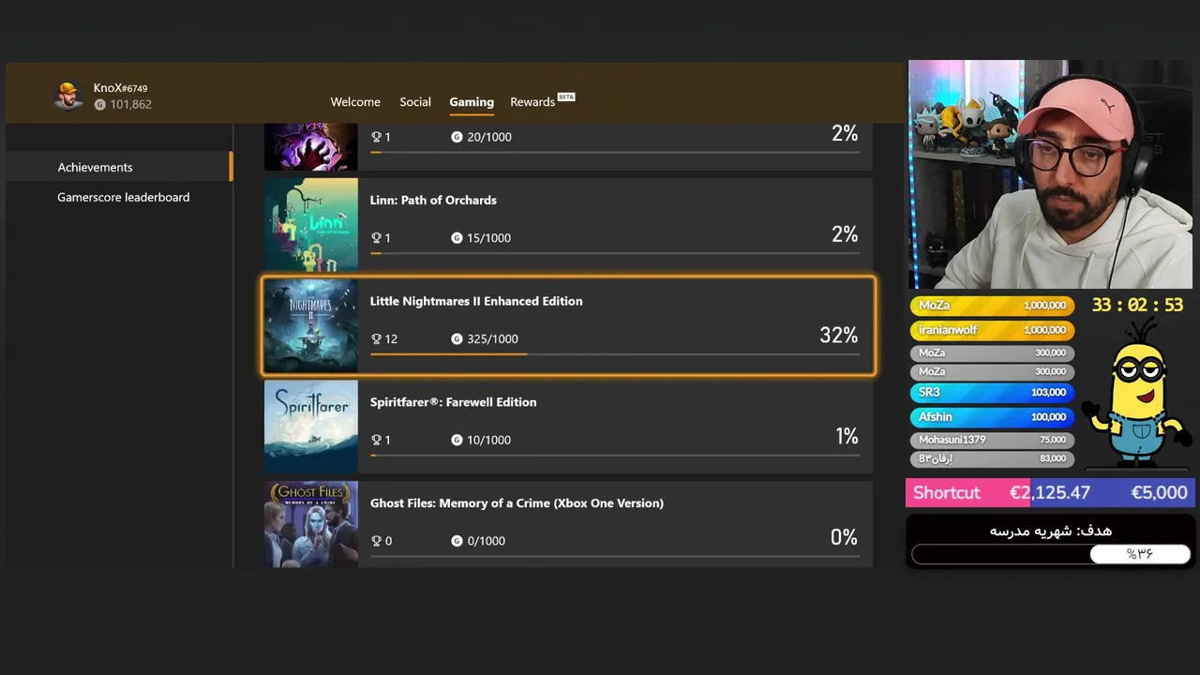Click gamerscore icon beside 325/1000
Viewport: 1200px width, 675px height.
[457, 339]
